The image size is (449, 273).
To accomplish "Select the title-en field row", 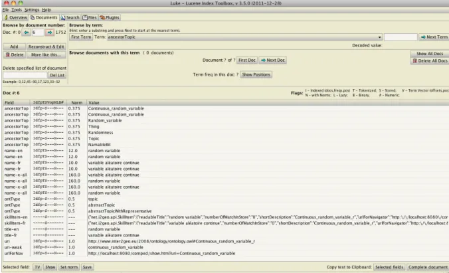I will coord(226,229).
